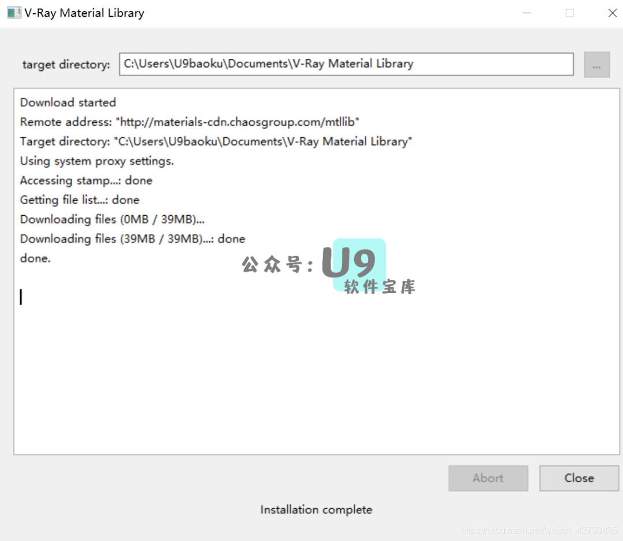Click the target directory input field
The image size is (623, 541).
pyautogui.click(x=346, y=64)
